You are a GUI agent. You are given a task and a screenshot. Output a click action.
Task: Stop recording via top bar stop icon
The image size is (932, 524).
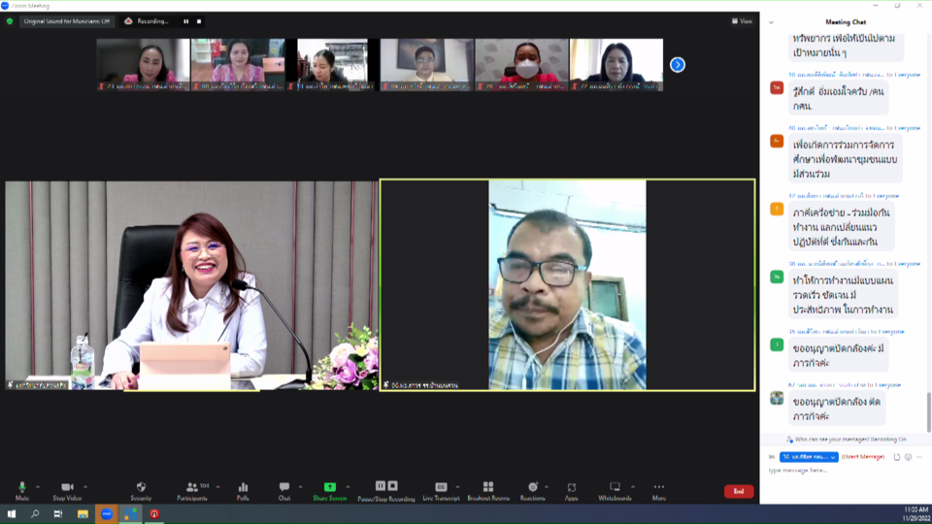tap(199, 21)
